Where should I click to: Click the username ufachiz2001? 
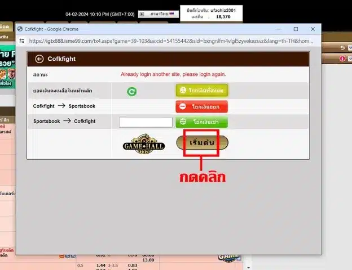click(223, 10)
